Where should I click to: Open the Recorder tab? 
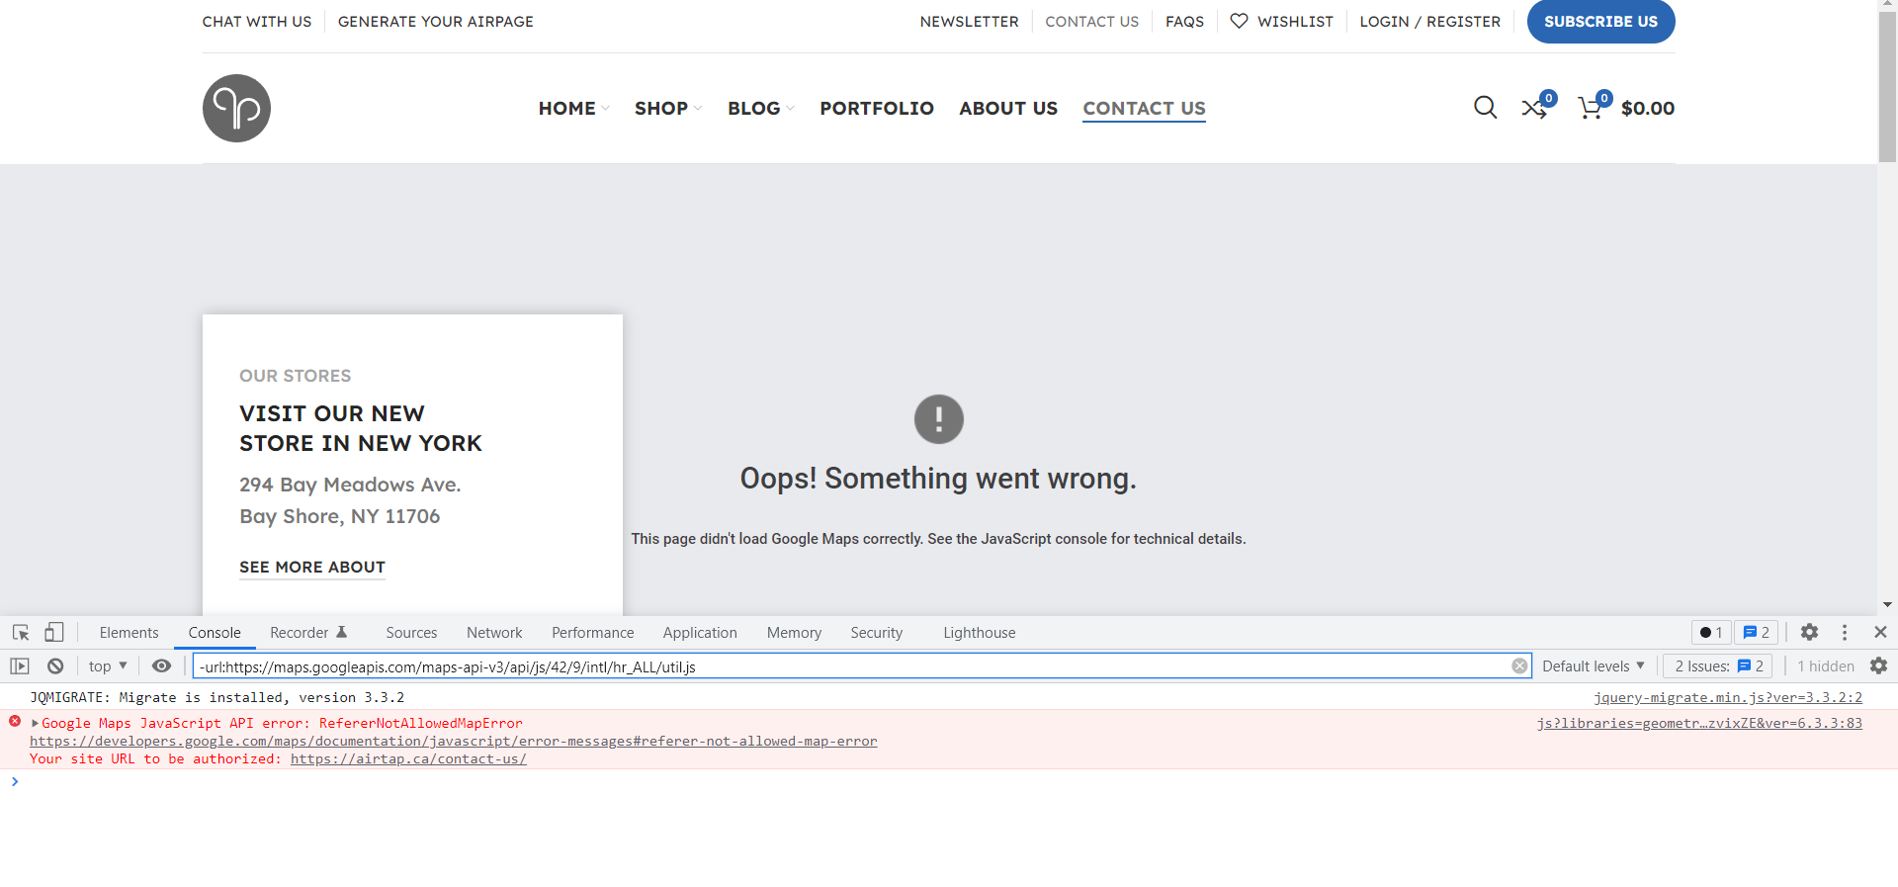[x=308, y=633]
